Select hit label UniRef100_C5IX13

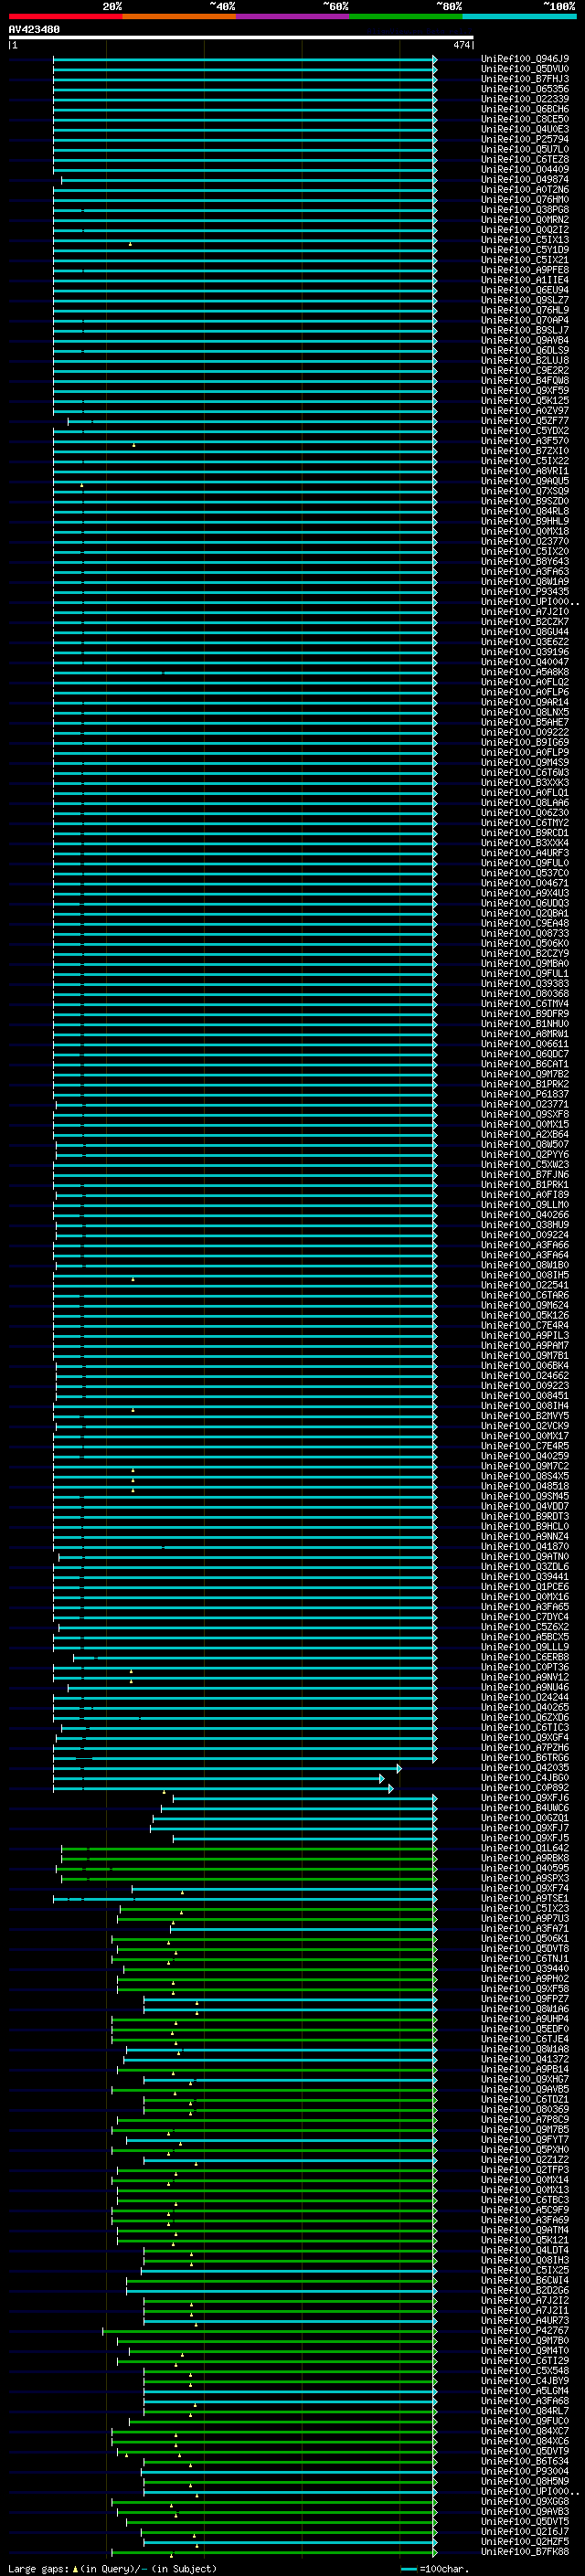pyautogui.click(x=524, y=240)
